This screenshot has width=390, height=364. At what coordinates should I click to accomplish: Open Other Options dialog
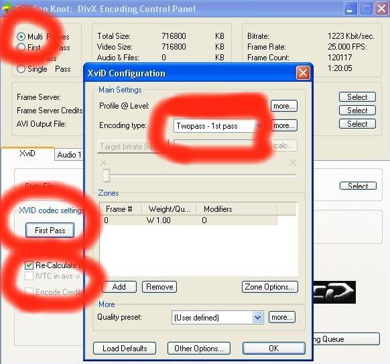199,349
